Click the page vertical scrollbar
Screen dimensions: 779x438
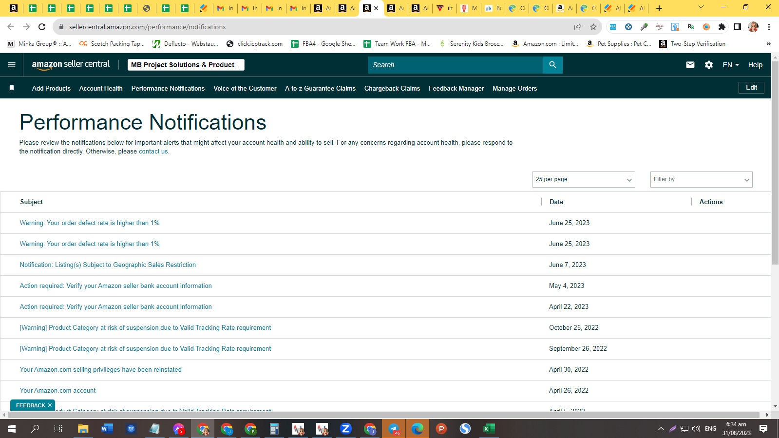(x=775, y=162)
